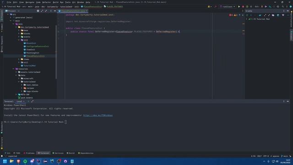Hide the Terminal panel with minus icon
The width and height of the screenshot is (293, 165).
(x=288, y=101)
